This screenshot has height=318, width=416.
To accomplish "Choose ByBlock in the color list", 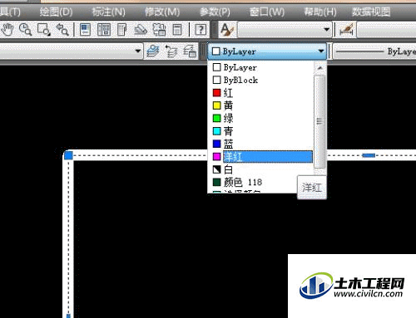I will click(260, 80).
